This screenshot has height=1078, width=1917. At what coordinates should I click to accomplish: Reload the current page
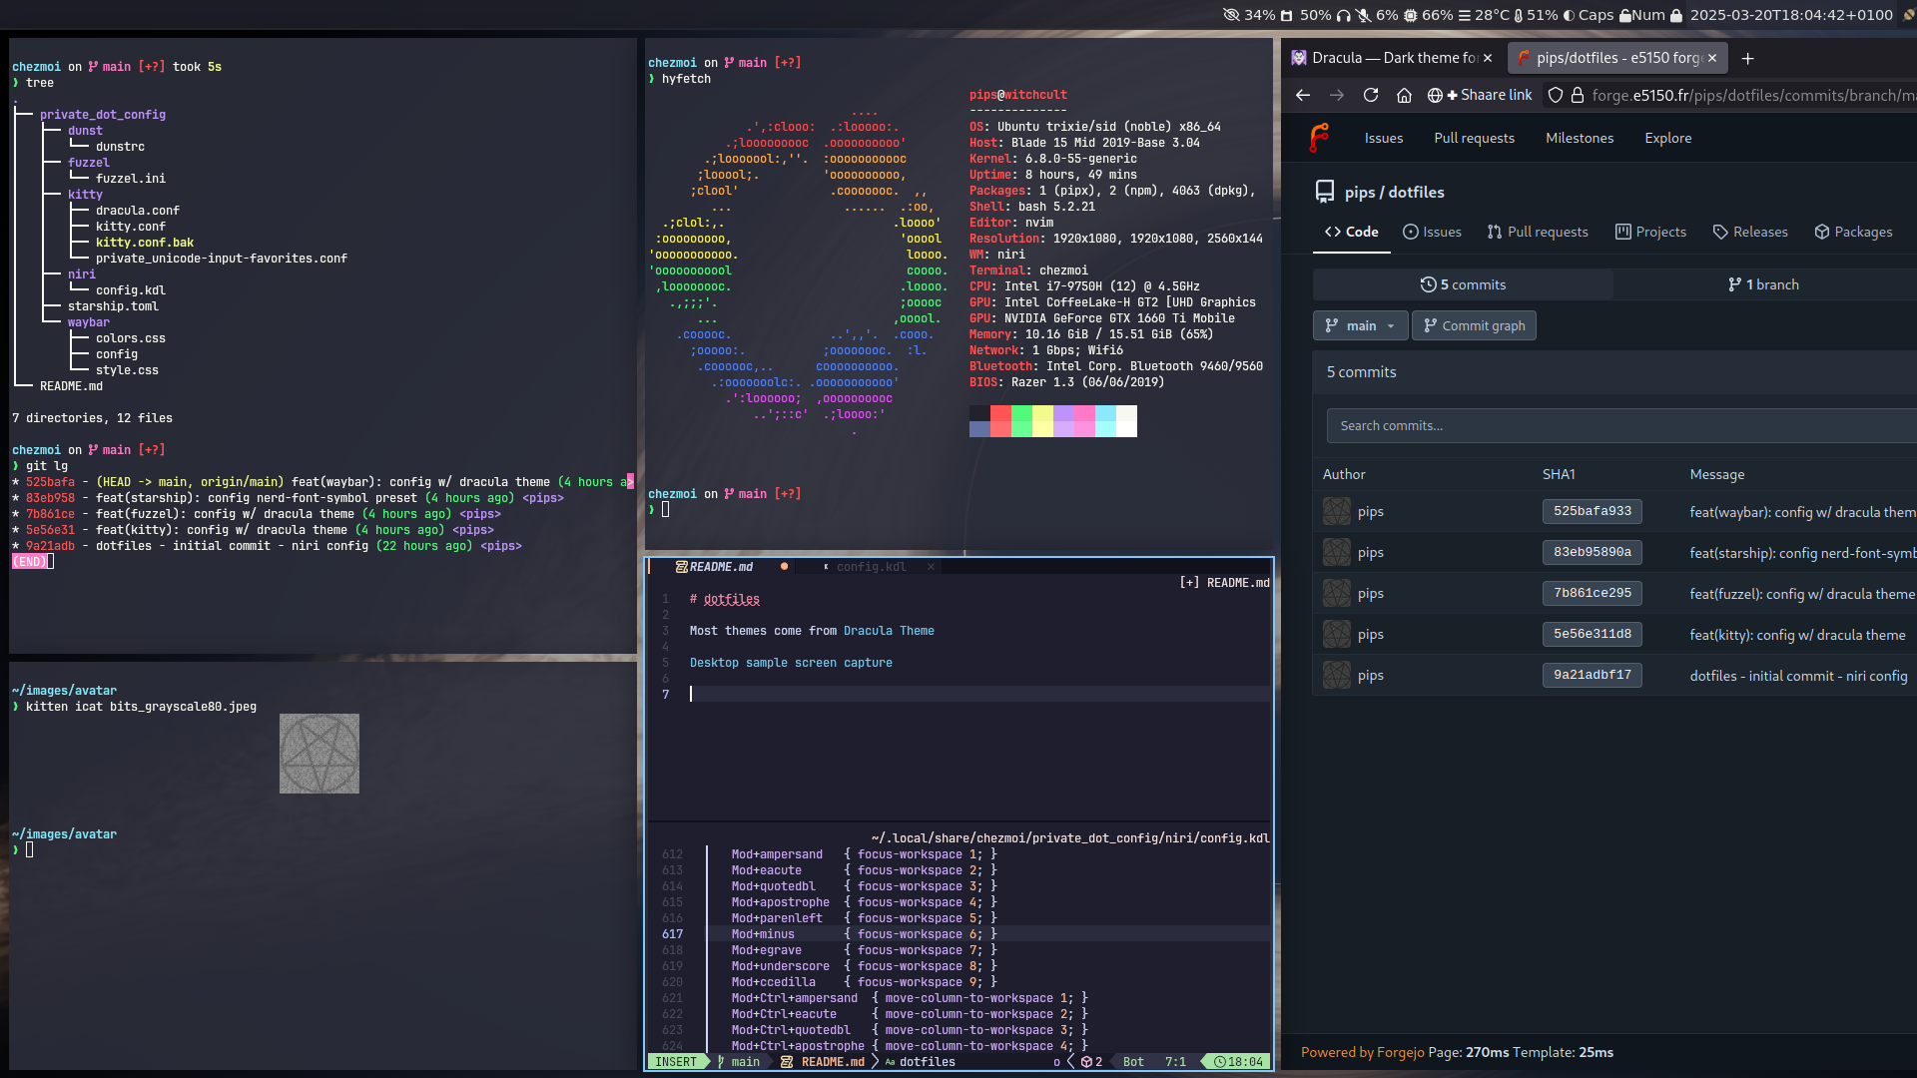[x=1371, y=95]
